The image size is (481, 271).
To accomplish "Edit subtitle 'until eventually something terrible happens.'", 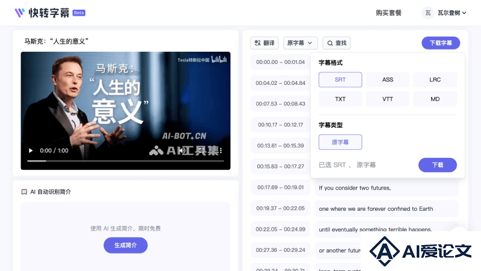I will tap(387, 229).
